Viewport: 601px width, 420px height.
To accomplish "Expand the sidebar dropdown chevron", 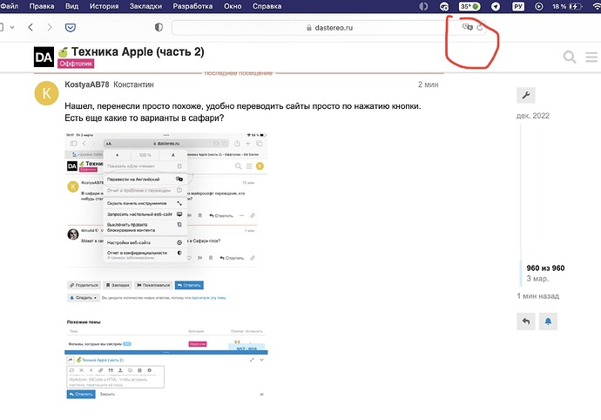I will (x=12, y=27).
